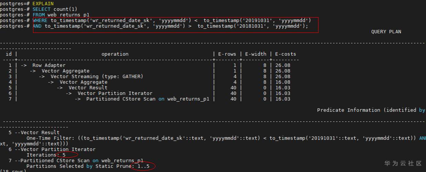Click the 'E-rows' column header
426x172 pixels.
227,54
